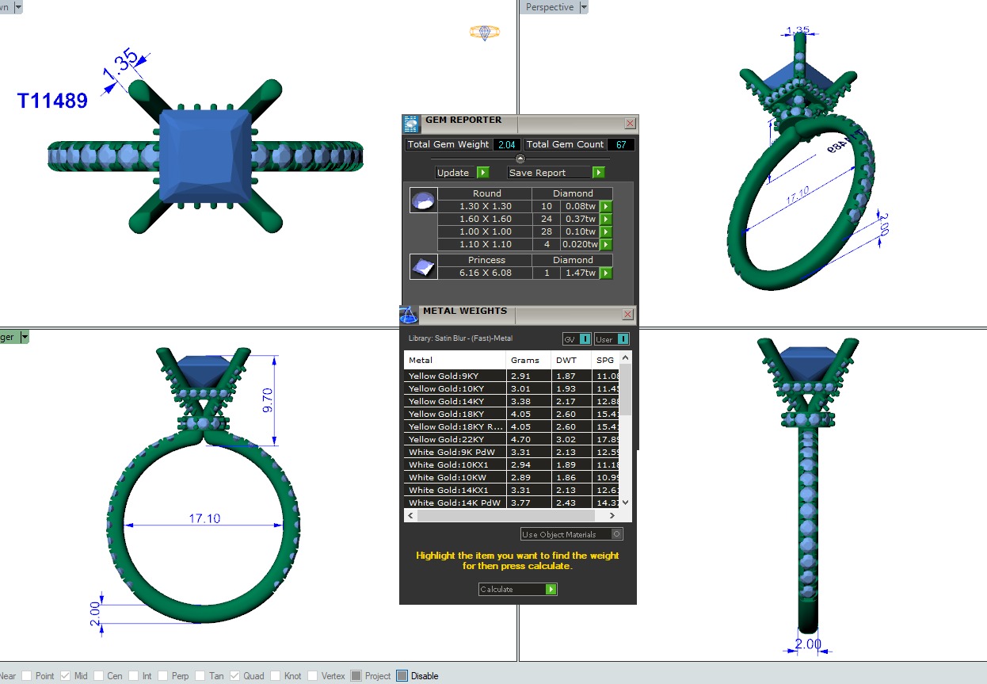987x684 pixels.
Task: Select the Yellow Gold:14KY row
Action: click(x=455, y=401)
